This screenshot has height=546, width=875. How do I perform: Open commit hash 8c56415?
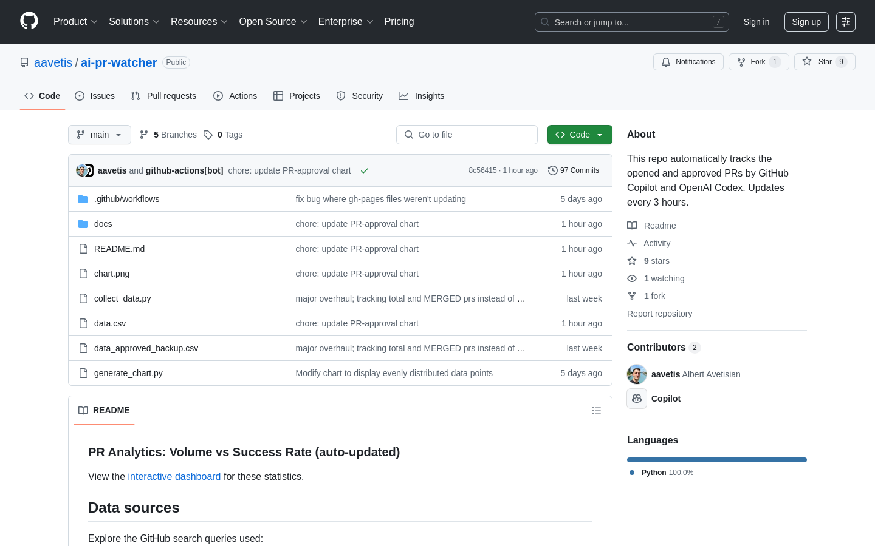pos(482,170)
